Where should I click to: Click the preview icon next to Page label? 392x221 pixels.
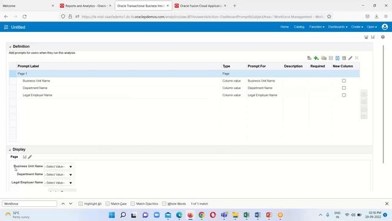(x=24, y=157)
